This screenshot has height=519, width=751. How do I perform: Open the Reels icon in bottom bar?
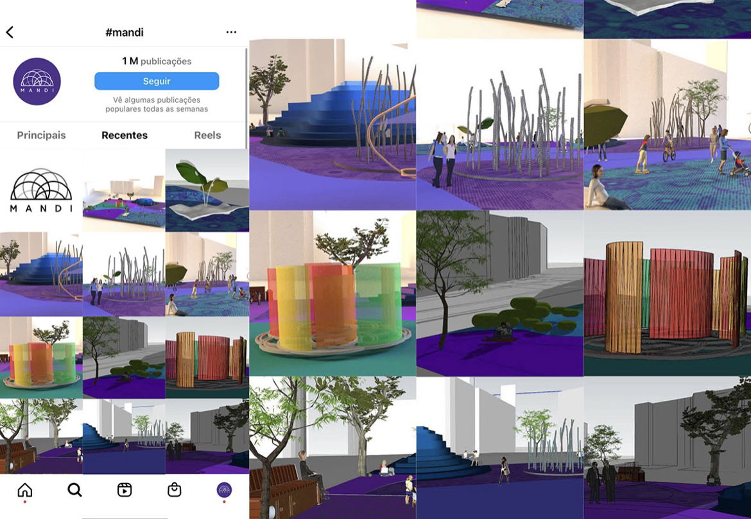point(125,489)
